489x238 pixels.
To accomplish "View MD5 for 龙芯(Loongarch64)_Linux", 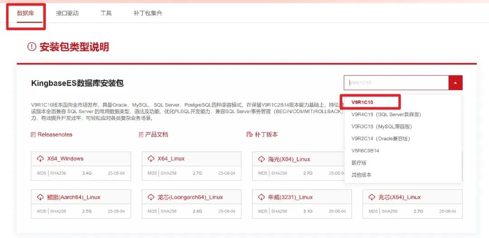I will coord(152,211).
